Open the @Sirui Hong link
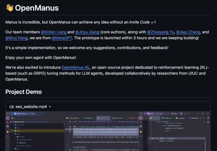 tap(16, 38)
